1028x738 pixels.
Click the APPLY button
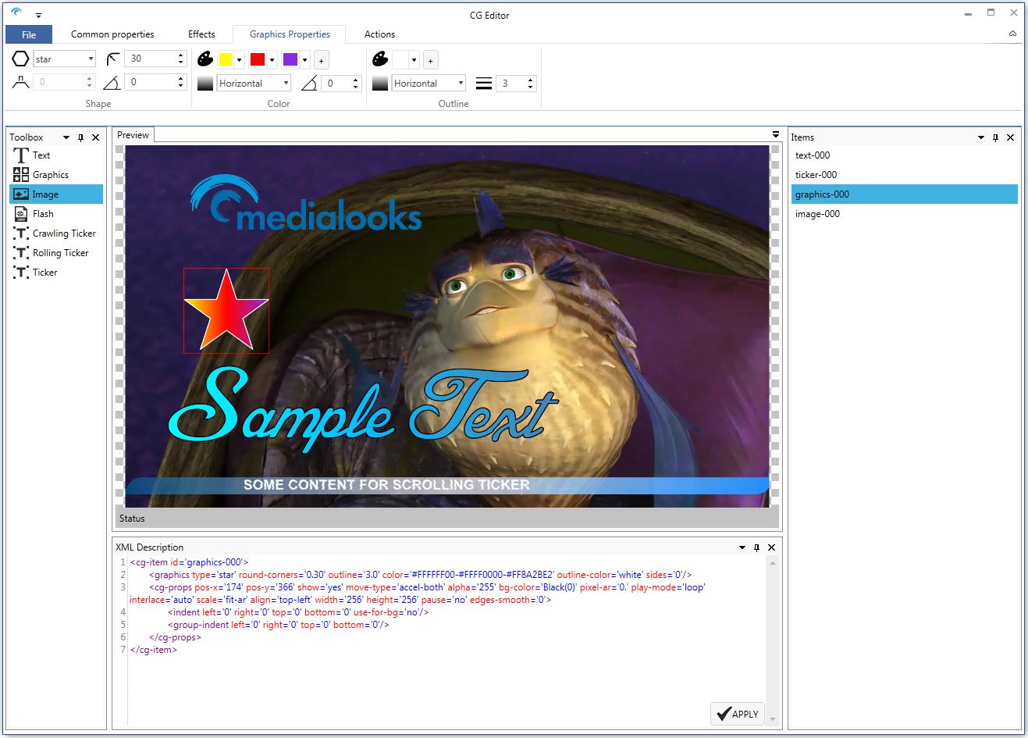click(738, 714)
